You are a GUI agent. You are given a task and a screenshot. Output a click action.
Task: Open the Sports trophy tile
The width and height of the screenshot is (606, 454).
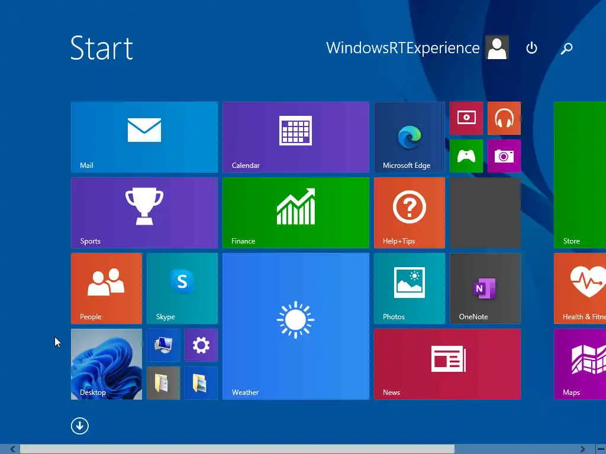coord(144,213)
